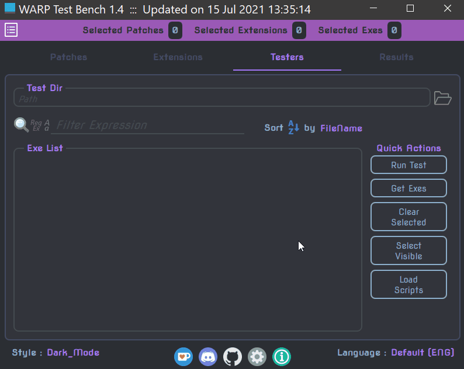
Task: Open the Discord icon link
Action: click(208, 357)
